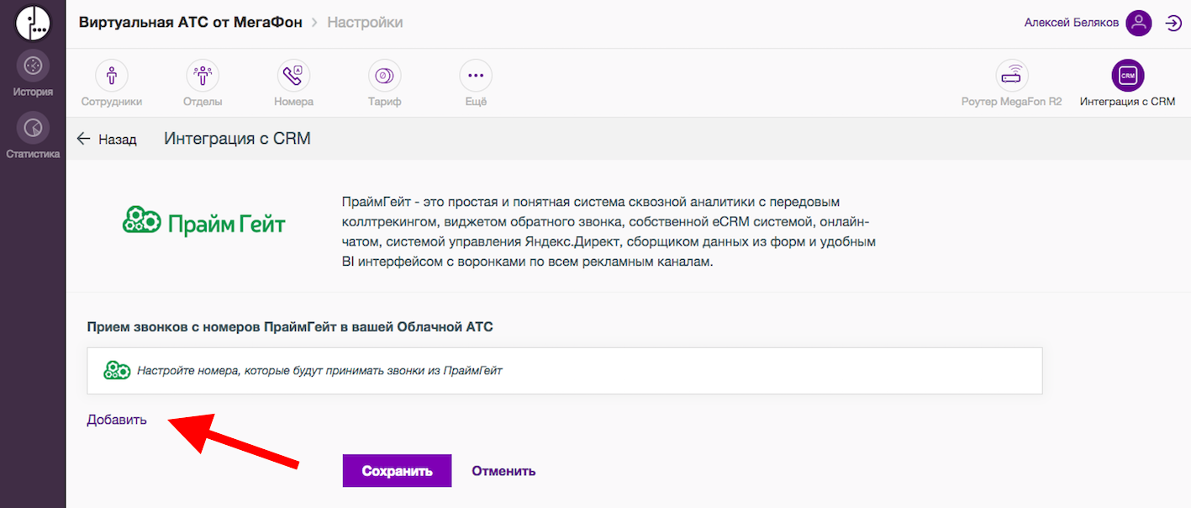The width and height of the screenshot is (1191, 508).
Task: Go back via the Назад link
Action: pyautogui.click(x=118, y=139)
